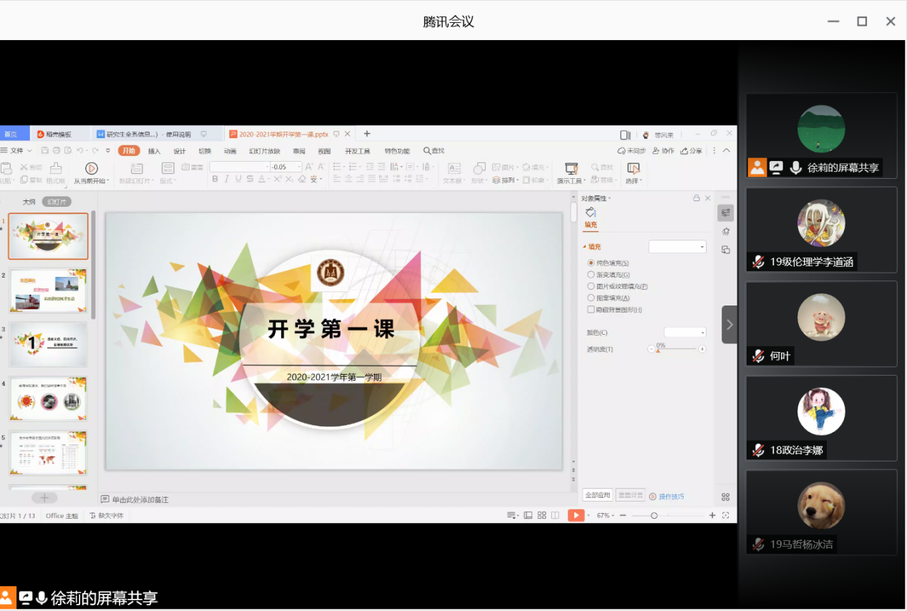Open the 填充 fill preset dropdown
The width and height of the screenshot is (907, 611).
(677, 247)
